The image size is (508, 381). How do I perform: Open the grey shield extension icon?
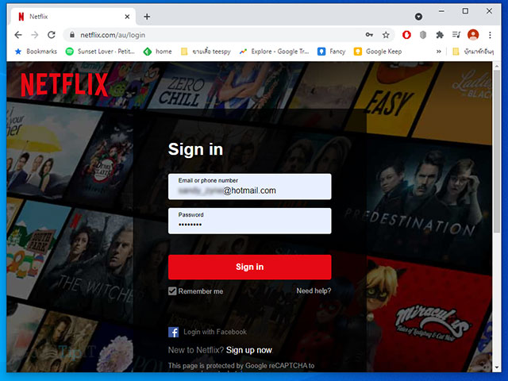coord(423,35)
